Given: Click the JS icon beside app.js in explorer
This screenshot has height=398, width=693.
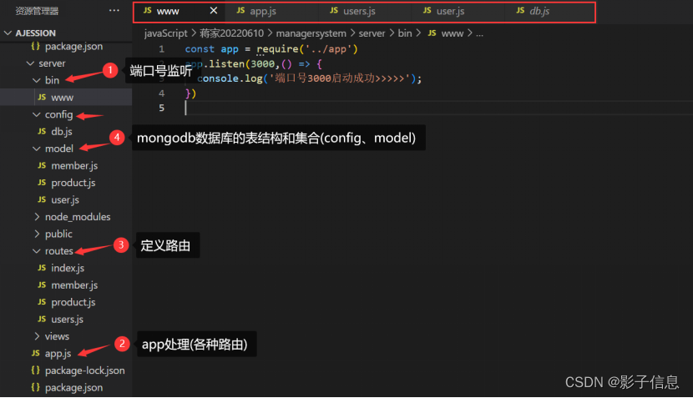Looking at the screenshot, I should 35,354.
